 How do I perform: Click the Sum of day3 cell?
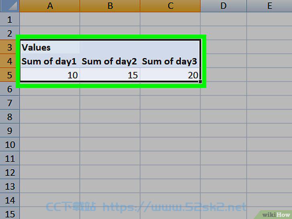click(x=170, y=61)
